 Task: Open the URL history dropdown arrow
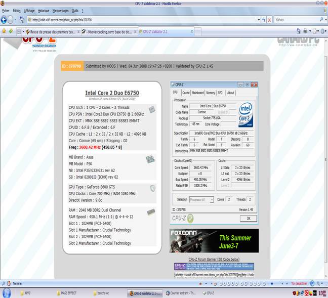pyautogui.click(x=259, y=20)
